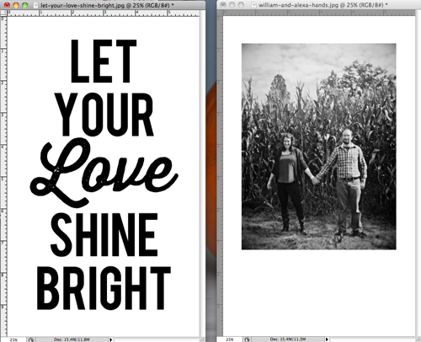Click the horizontal ruler of the let-your-love window
Screen dimensions: 421x342
click(104, 13)
